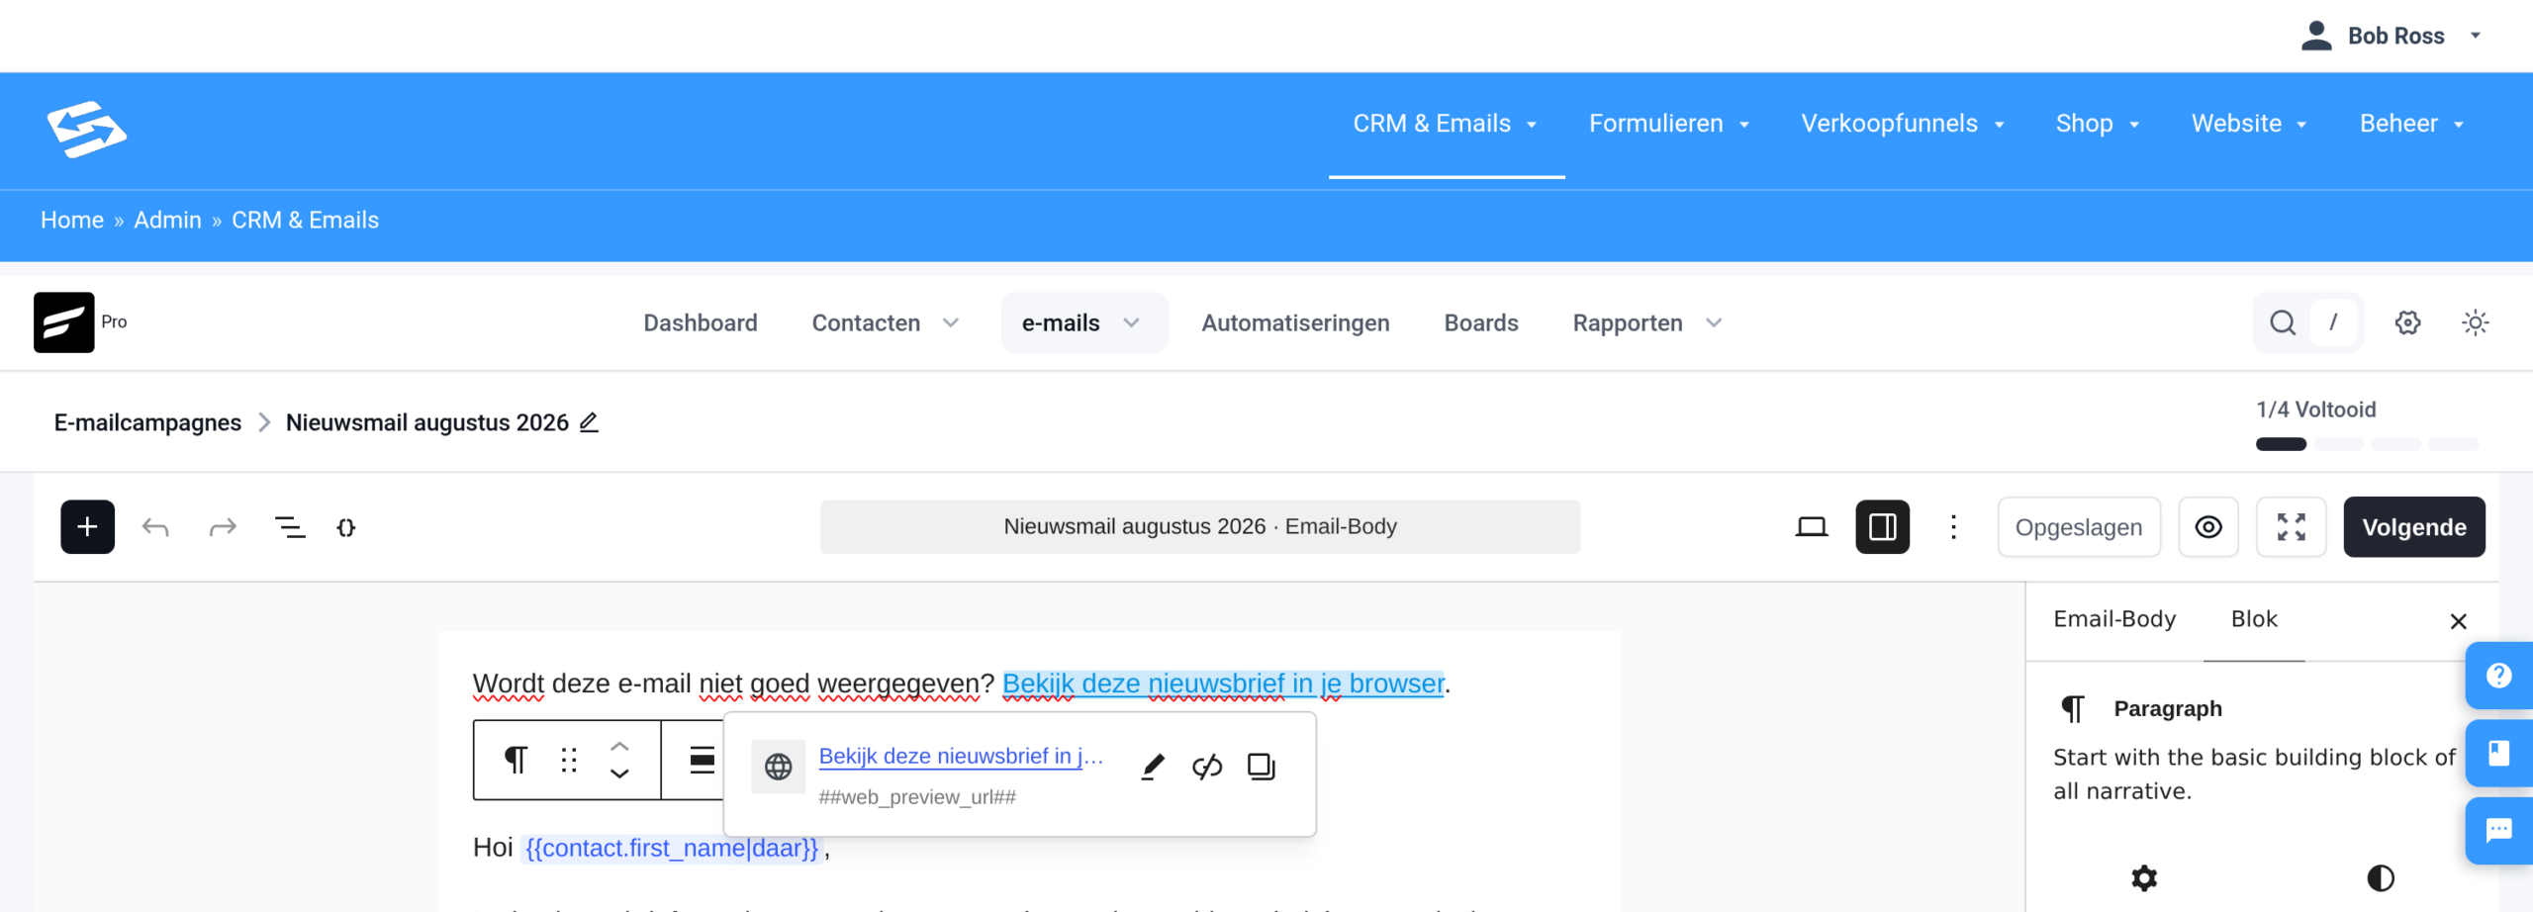2533x912 pixels.
Task: Open the Automatiseringen menu item
Action: click(x=1295, y=323)
